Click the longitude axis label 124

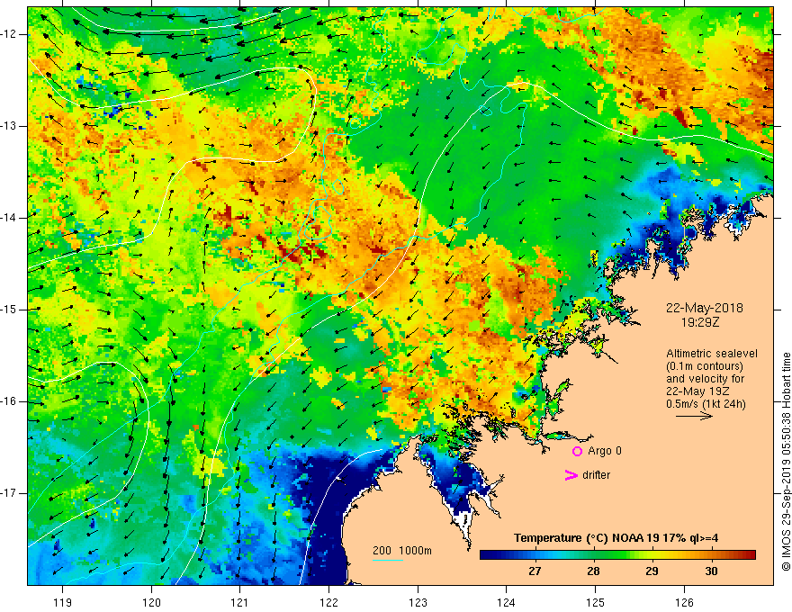pyautogui.click(x=506, y=602)
